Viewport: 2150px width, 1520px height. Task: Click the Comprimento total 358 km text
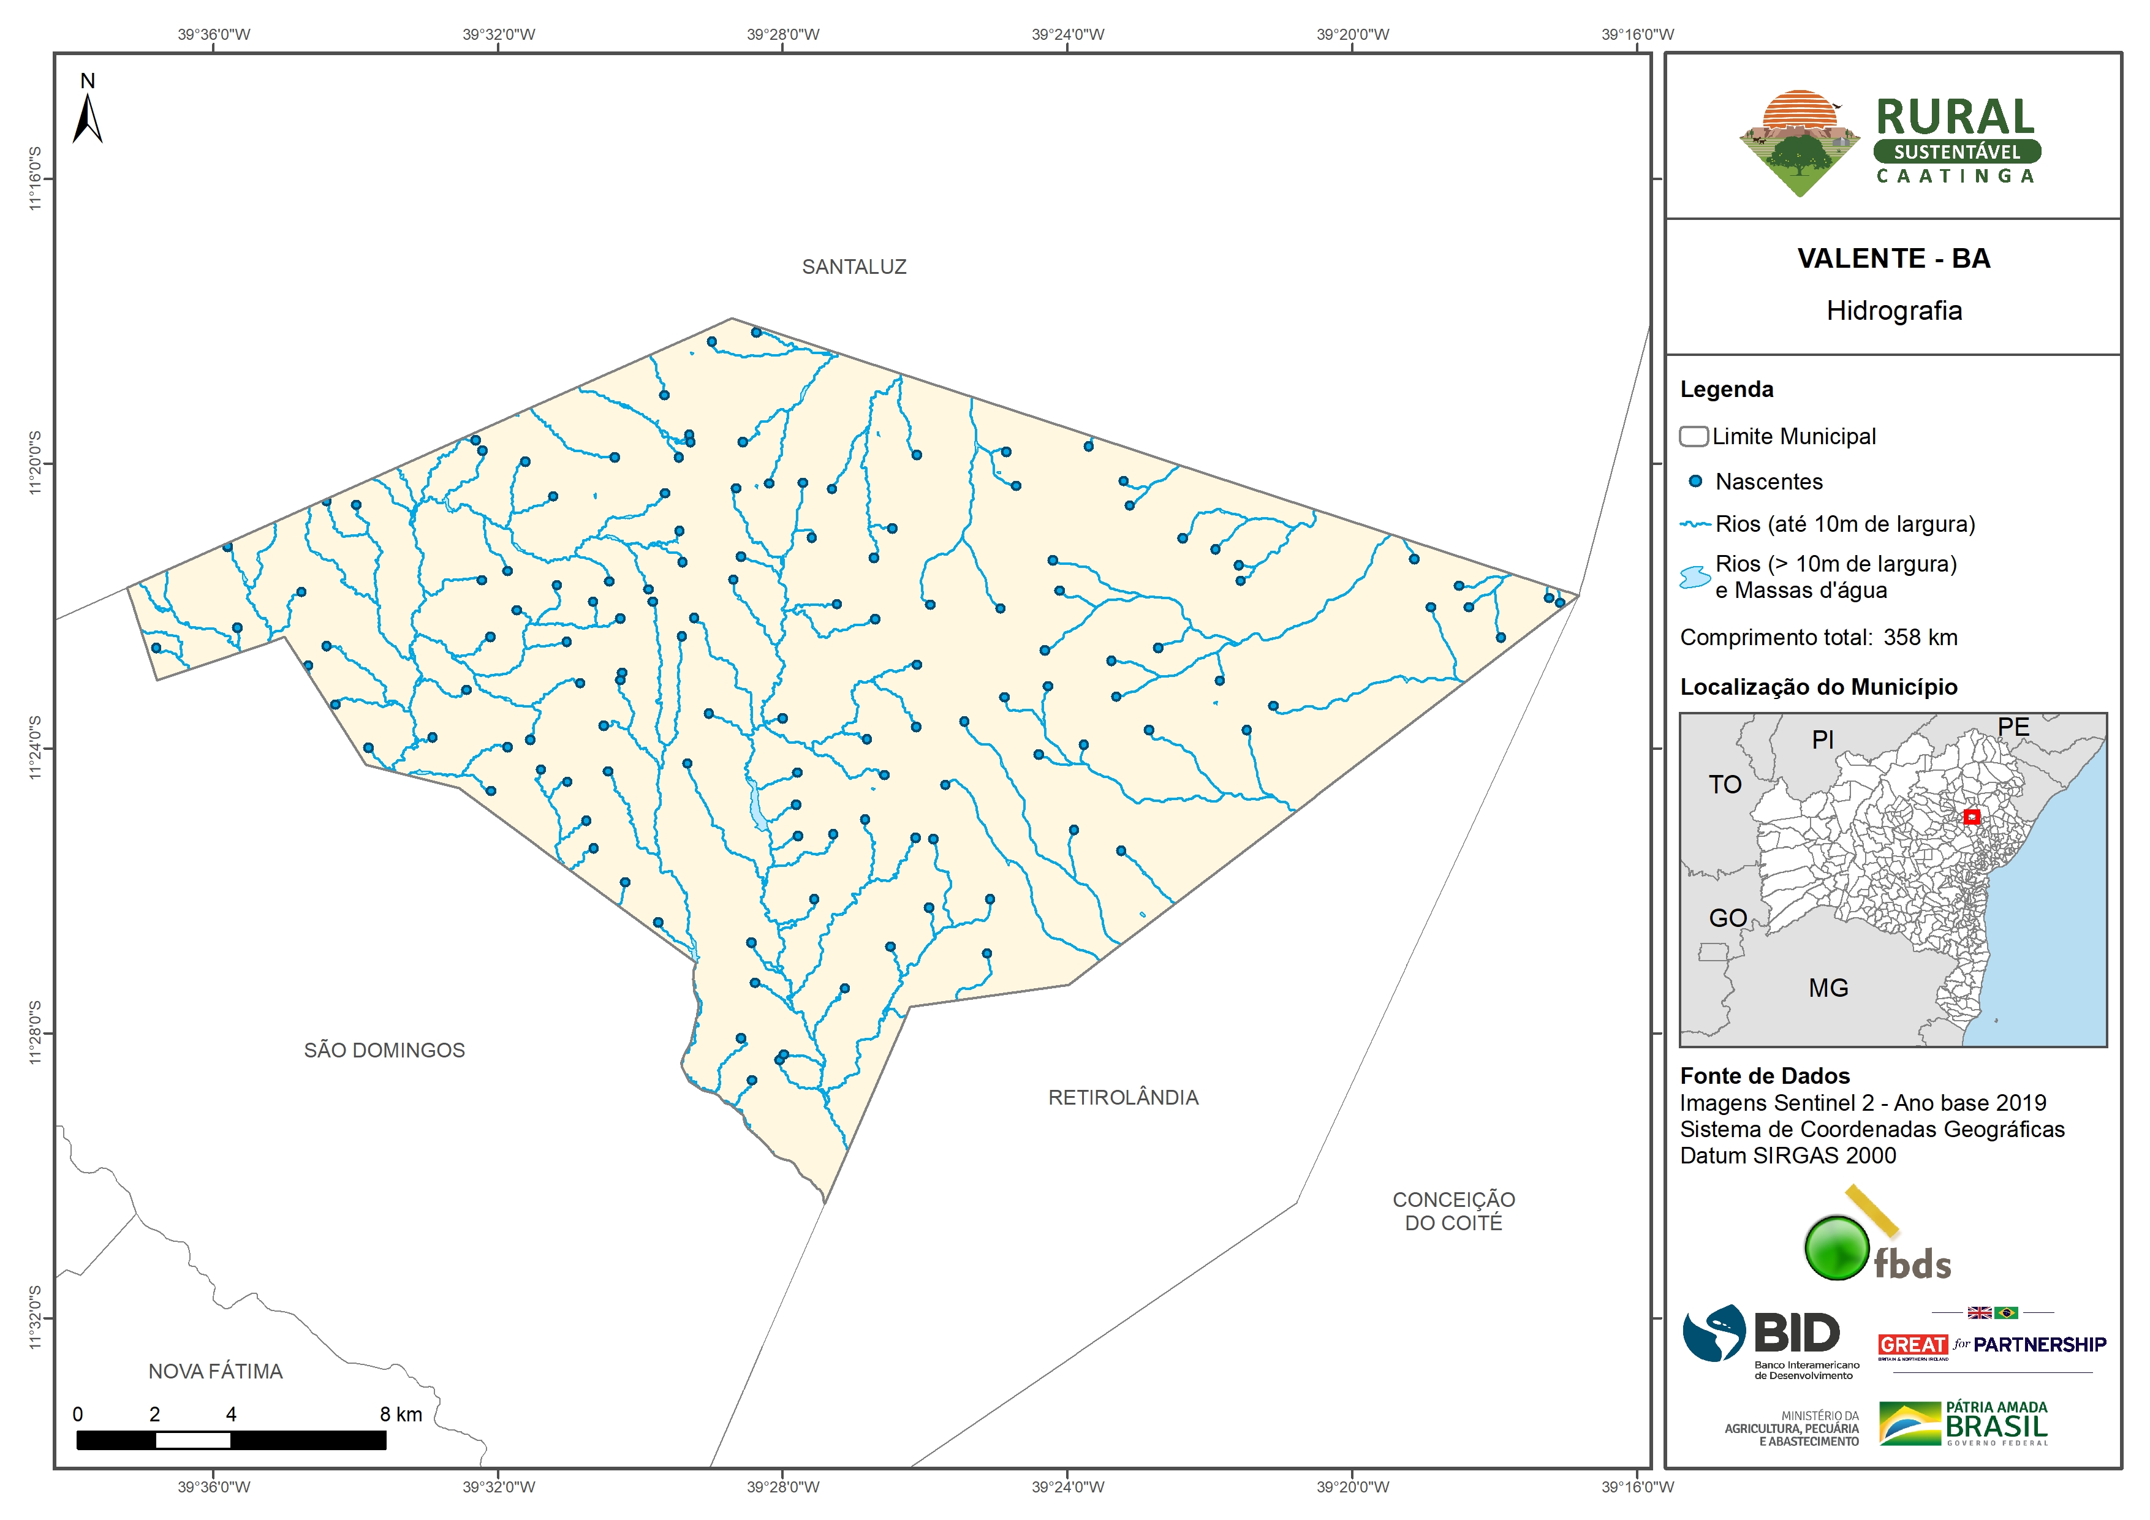tap(1819, 638)
